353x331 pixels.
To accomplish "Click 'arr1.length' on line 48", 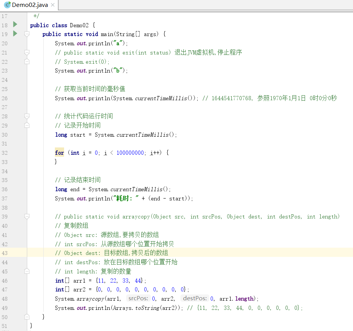I will click(236, 299).
